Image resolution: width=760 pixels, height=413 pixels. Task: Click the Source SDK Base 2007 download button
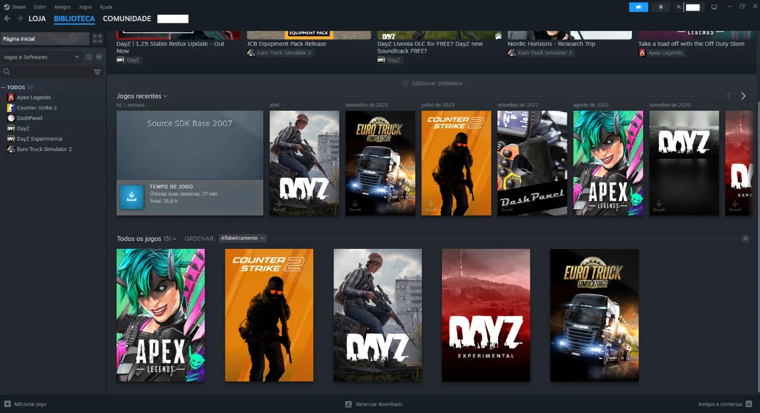(131, 197)
